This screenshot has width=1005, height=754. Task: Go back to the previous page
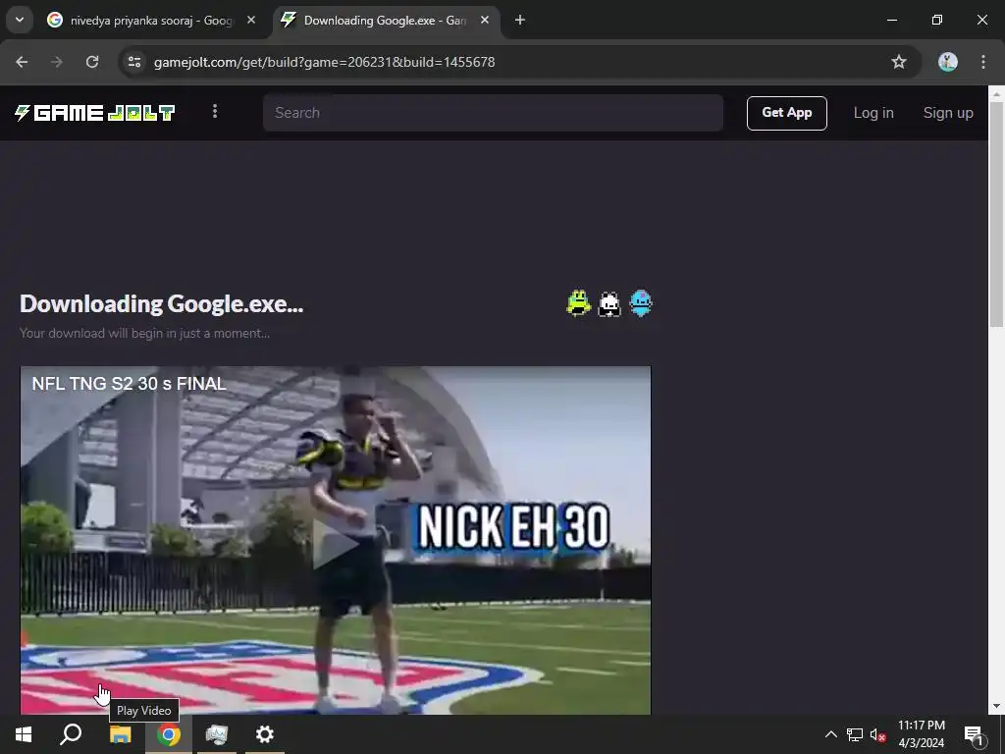[22, 62]
